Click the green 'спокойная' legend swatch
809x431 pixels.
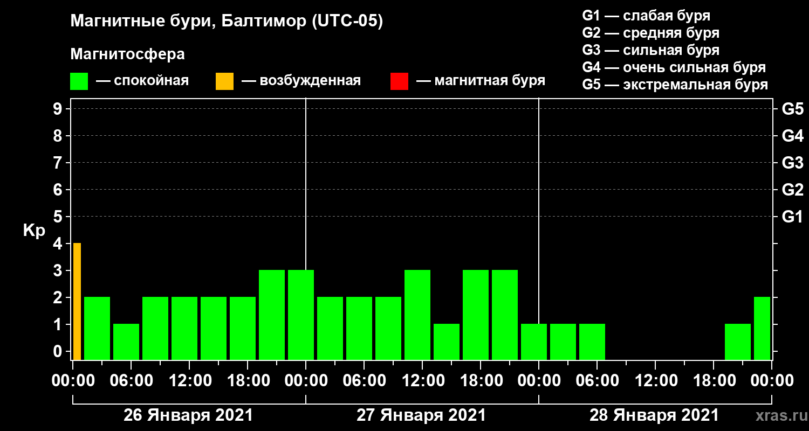click(x=79, y=81)
